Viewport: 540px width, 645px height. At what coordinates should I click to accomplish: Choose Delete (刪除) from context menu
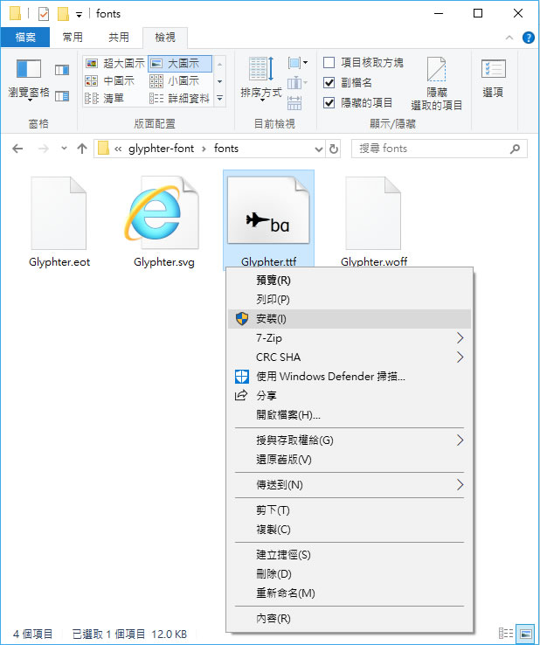pos(350,574)
